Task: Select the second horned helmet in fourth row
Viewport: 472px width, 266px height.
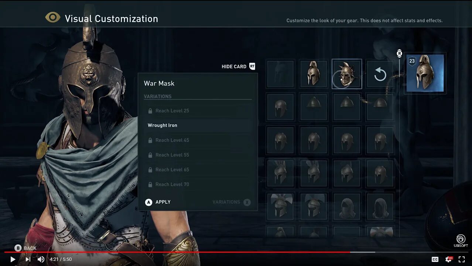Action: pos(314,173)
